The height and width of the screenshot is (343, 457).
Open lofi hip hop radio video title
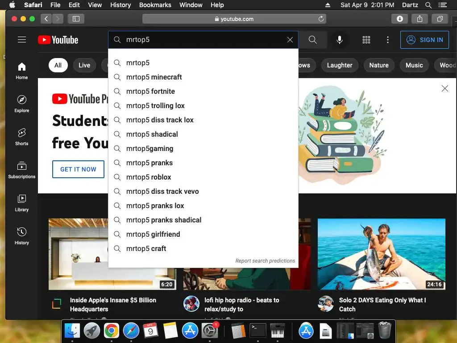[241, 305]
